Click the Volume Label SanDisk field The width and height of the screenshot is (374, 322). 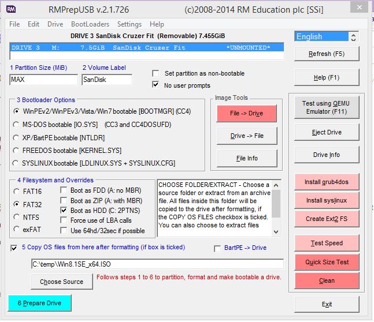[107, 80]
